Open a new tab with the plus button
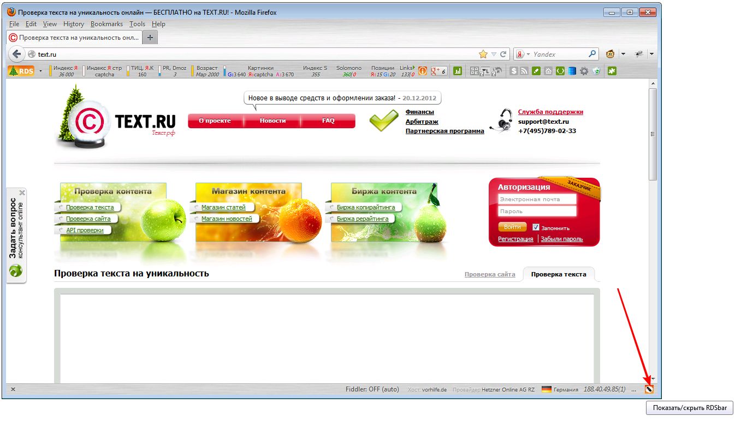The image size is (741, 422). (x=150, y=38)
